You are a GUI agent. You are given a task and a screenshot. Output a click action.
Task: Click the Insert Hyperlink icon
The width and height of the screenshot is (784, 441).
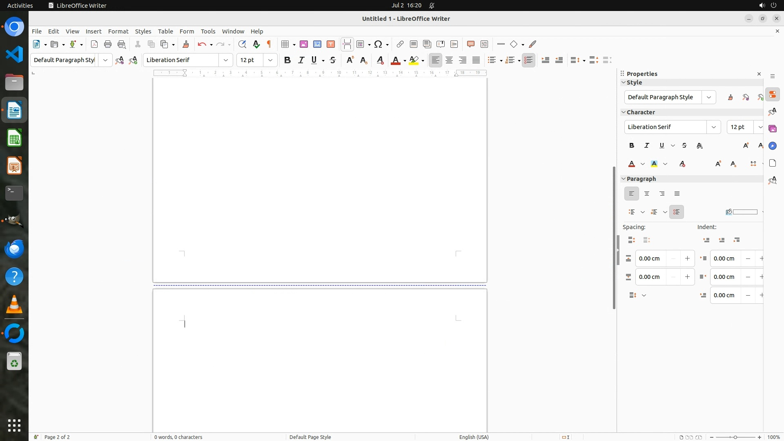click(x=400, y=44)
